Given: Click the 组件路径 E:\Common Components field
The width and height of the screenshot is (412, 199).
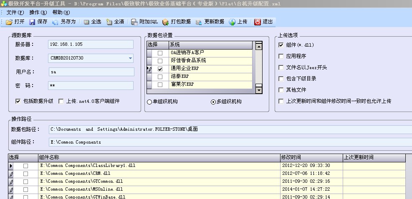Looking at the screenshot, I should pyautogui.click(x=230, y=142).
